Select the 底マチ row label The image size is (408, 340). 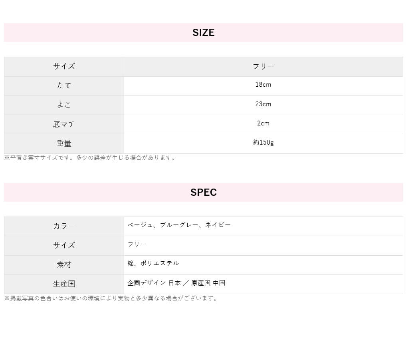(x=64, y=124)
